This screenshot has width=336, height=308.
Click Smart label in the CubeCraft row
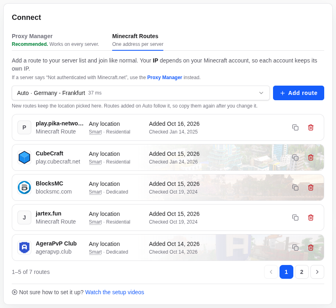[95, 162]
